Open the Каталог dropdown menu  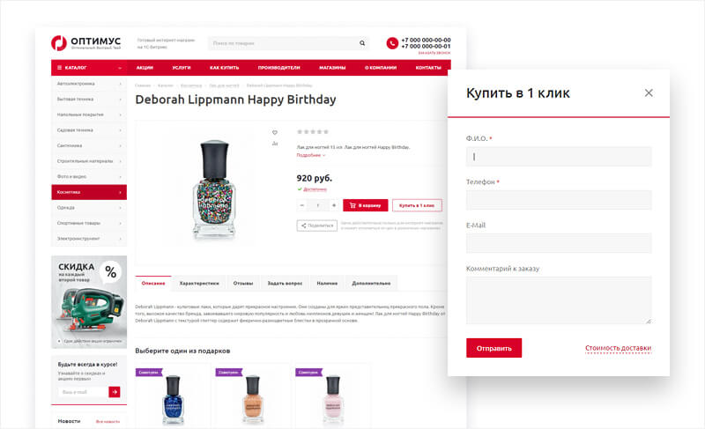tap(76, 68)
